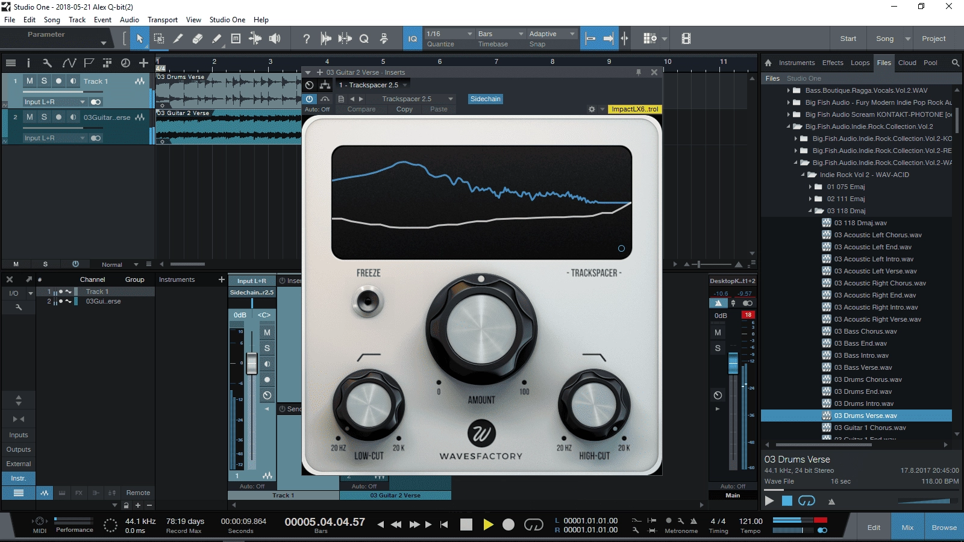Expand the 01 075 Emaj folder
Image resolution: width=964 pixels, height=542 pixels.
(x=810, y=187)
